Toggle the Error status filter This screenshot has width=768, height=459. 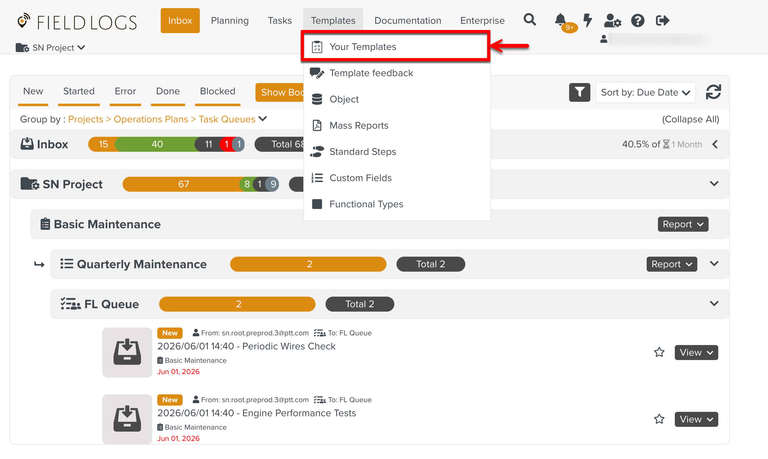pos(125,92)
